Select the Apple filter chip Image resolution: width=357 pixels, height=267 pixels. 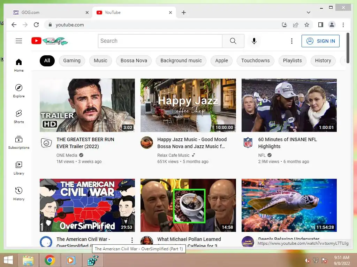click(221, 60)
